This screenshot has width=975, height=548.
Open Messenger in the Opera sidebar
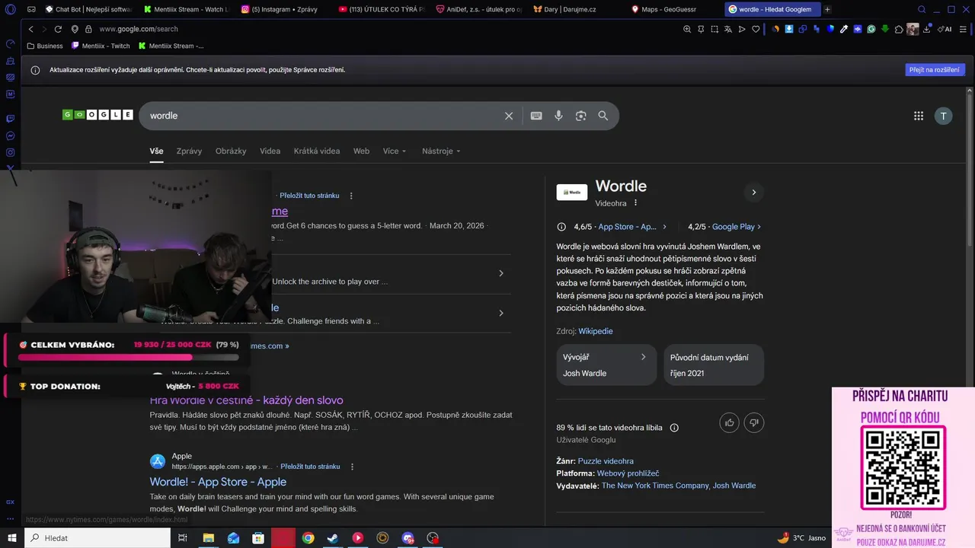tap(10, 136)
